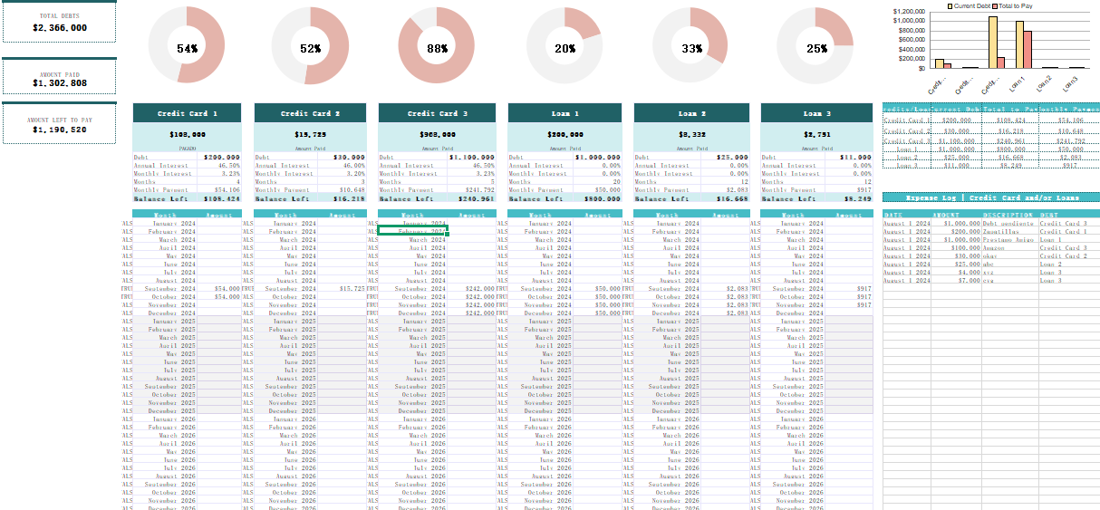This screenshot has height=510, width=1100.
Task: Select the $8,332 amount under Loan 2
Action: [x=691, y=134]
